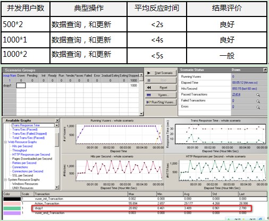Collapse the Web Resource Graphs tree node
Screen dimensions: 269x221
[x=5, y=142]
